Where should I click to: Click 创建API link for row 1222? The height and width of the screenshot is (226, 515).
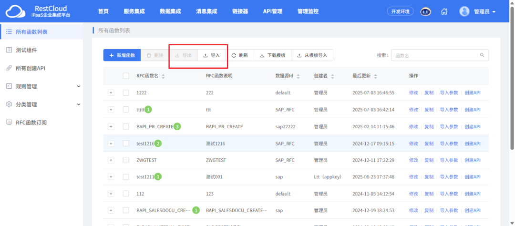pyautogui.click(x=472, y=92)
